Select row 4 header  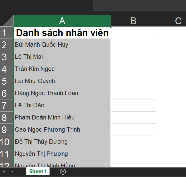click(7, 69)
